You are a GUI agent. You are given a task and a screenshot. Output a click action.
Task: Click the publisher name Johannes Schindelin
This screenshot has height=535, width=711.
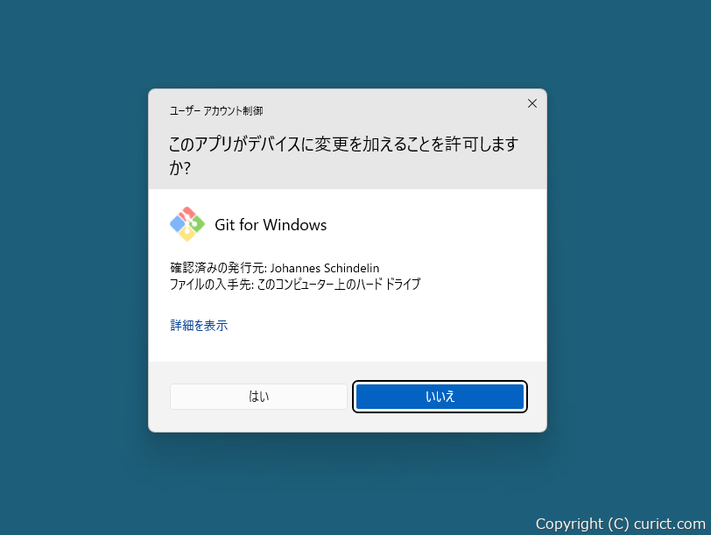point(325,268)
